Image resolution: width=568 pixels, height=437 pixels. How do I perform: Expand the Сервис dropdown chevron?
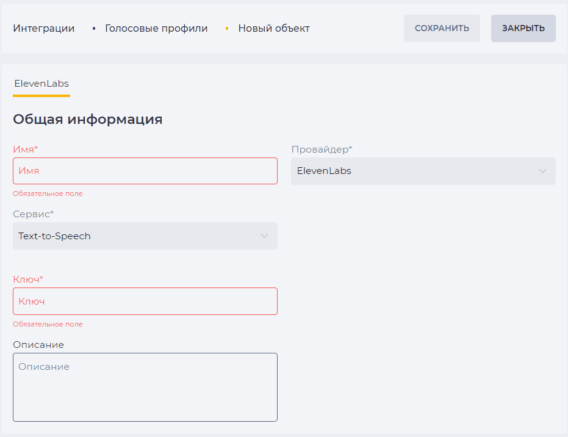pyautogui.click(x=264, y=236)
